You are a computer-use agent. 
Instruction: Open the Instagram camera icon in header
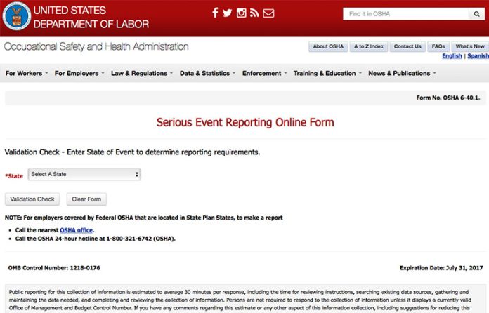242,13
